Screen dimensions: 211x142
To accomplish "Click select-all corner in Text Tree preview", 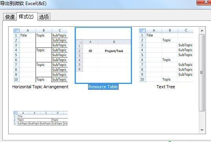I will click(143, 31).
